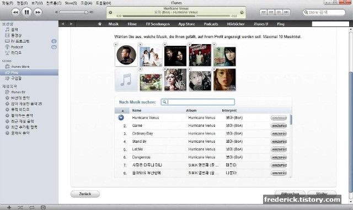Click the previous track rewind button
The height and width of the screenshot is (210, 353).
point(15,12)
